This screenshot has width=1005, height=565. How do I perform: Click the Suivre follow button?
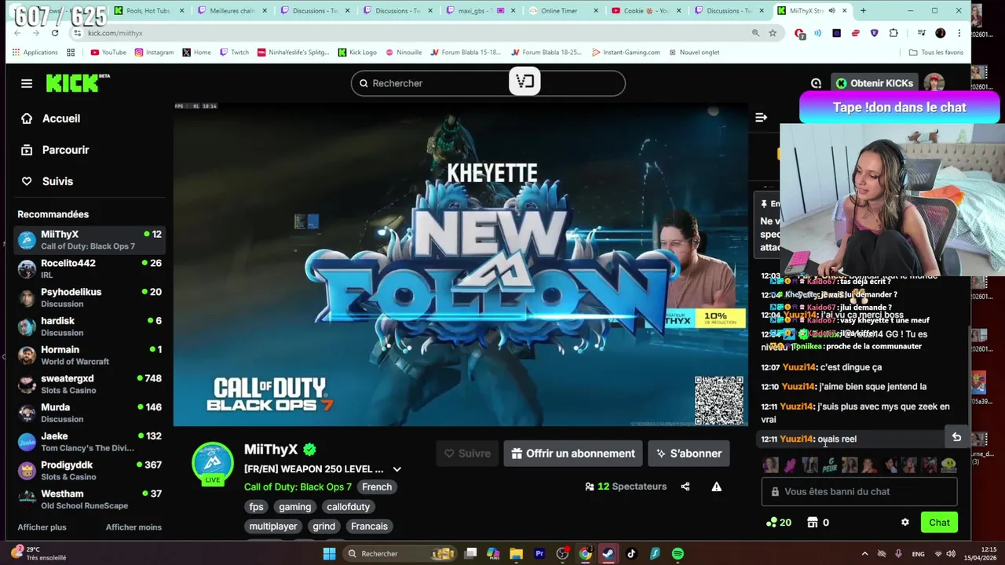pyautogui.click(x=467, y=454)
